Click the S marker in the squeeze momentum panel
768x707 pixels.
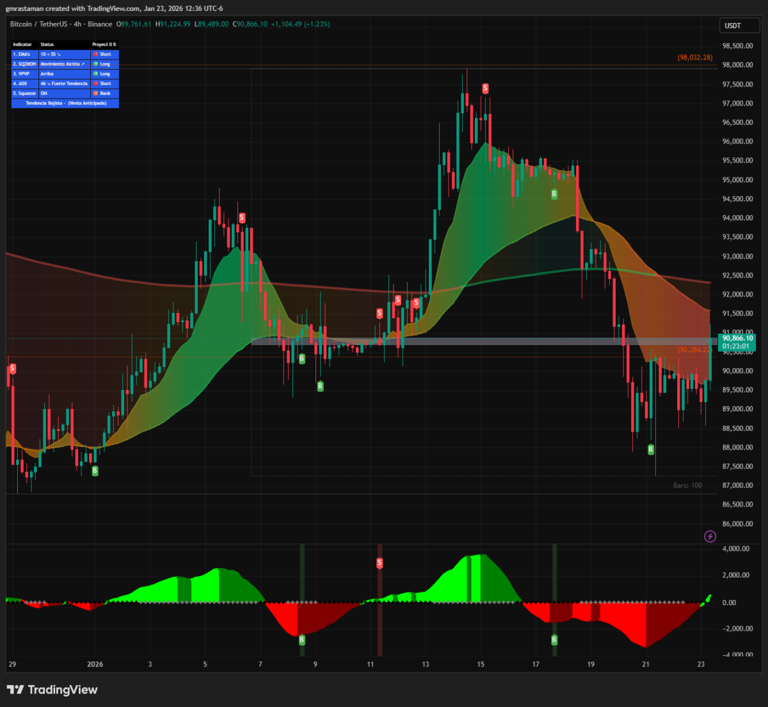click(x=380, y=563)
